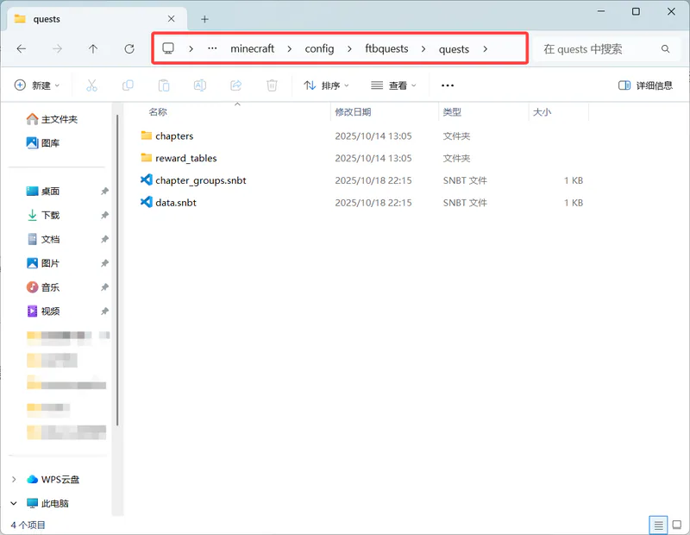Click the magnifier search icon

point(665,49)
